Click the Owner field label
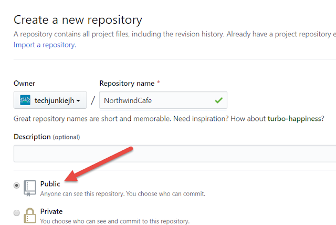Viewport: 336px width, 225px height. click(25, 83)
